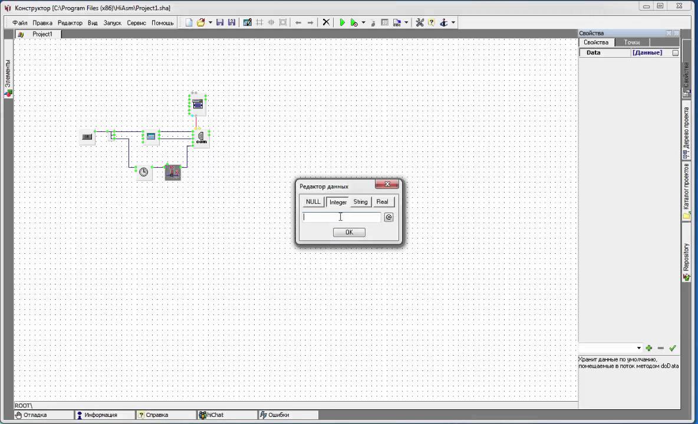Open the Редактор menu
This screenshot has height=424, width=698.
point(70,22)
